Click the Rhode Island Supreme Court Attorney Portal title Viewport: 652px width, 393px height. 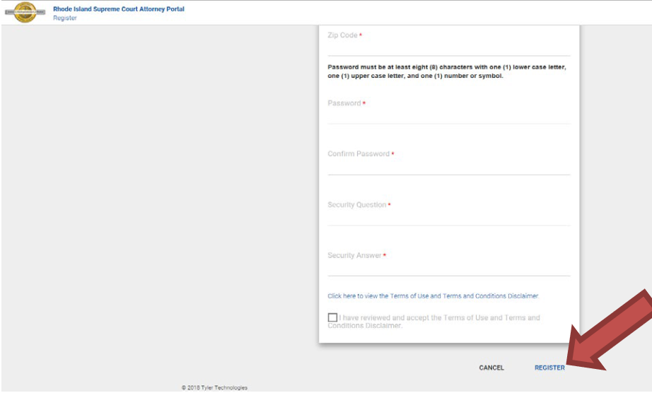tap(118, 9)
